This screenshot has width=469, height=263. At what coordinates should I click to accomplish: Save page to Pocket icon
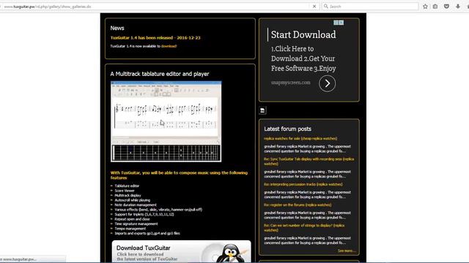pos(446,7)
